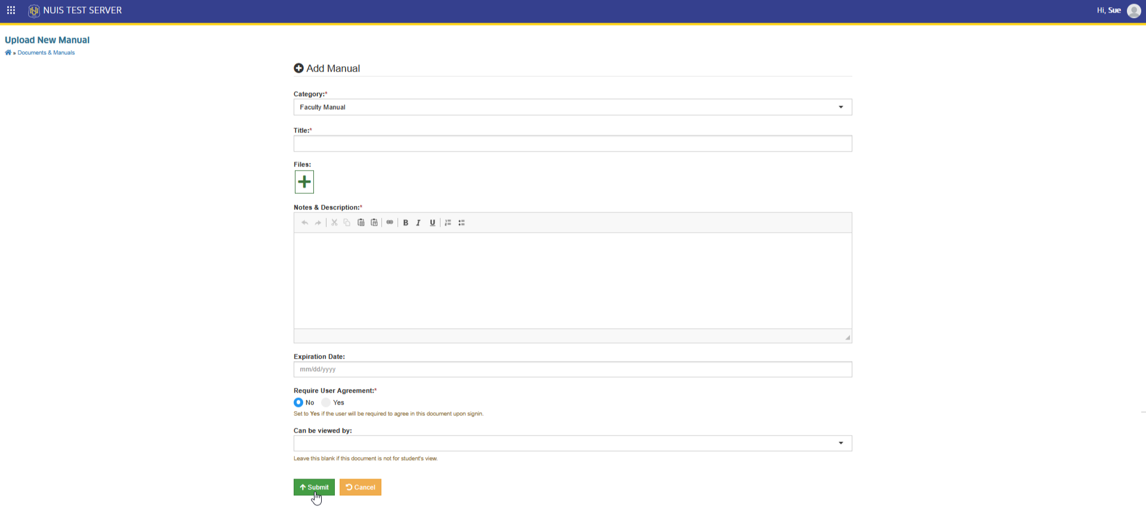Submit the new manual
Screen dimensions: 1146x512
point(314,488)
